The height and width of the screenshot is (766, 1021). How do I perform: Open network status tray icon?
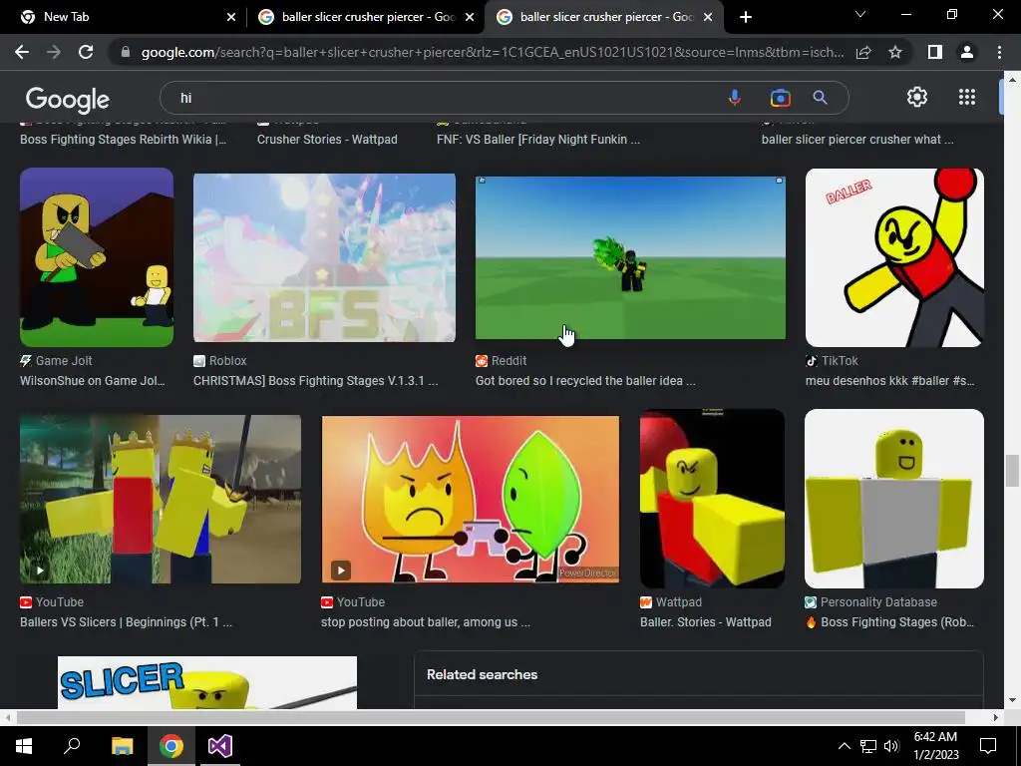coord(868,746)
